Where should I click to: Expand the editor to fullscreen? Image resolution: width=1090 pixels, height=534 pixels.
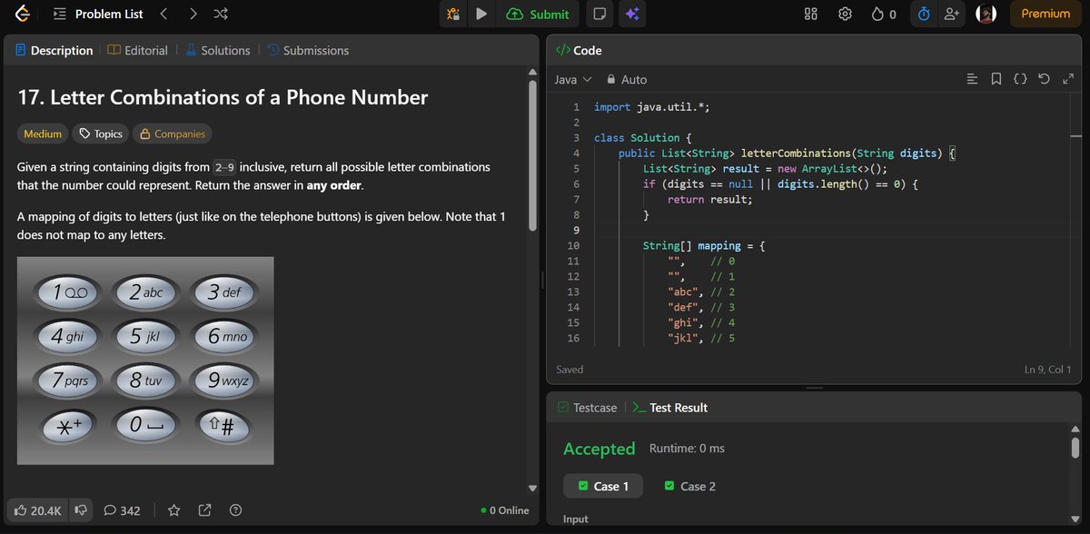(1068, 79)
